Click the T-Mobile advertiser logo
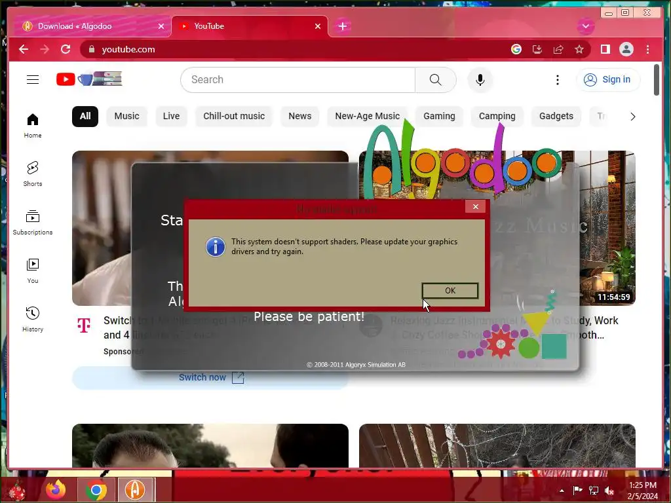671x503 pixels. pyautogui.click(x=84, y=325)
